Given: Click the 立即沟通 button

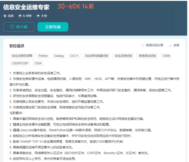Looking at the screenshot, I should pos(53,27).
